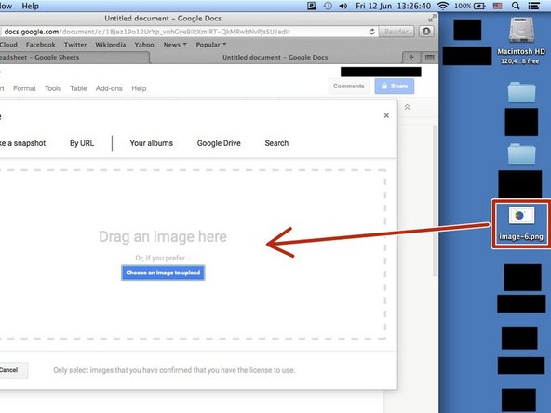Switch to the Google Sheets browser tab
The width and height of the screenshot is (551, 413).
[74, 58]
